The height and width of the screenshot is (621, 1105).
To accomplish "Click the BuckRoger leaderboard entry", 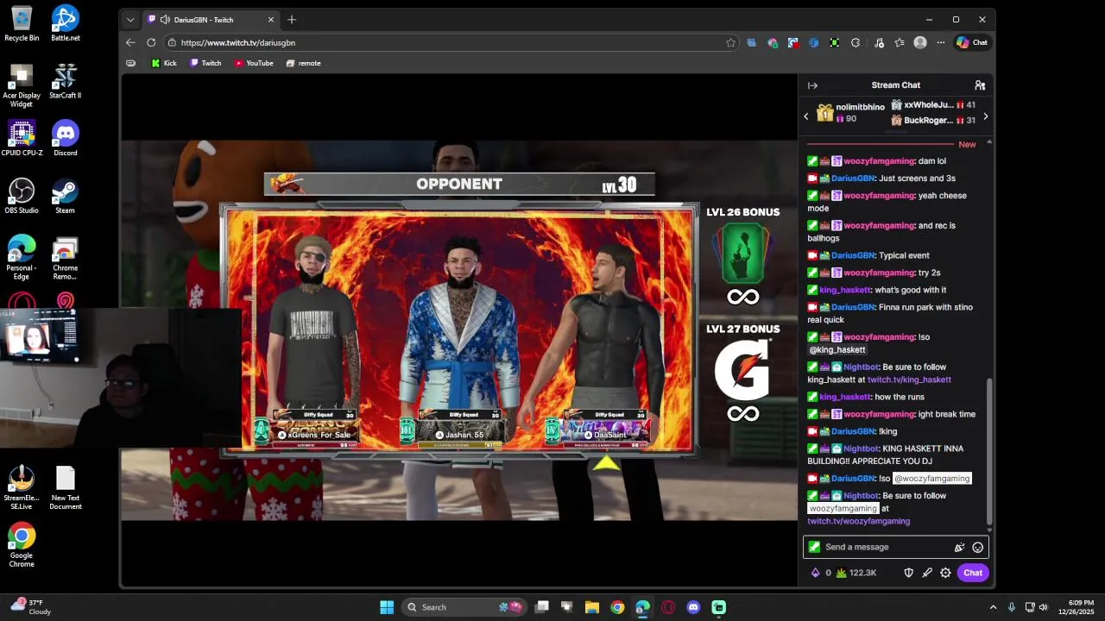I will tap(933, 121).
